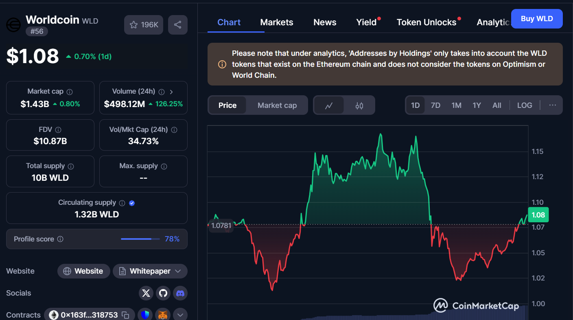Click the MetaMask fox icon
Screen dimensions: 573x320
point(163,315)
